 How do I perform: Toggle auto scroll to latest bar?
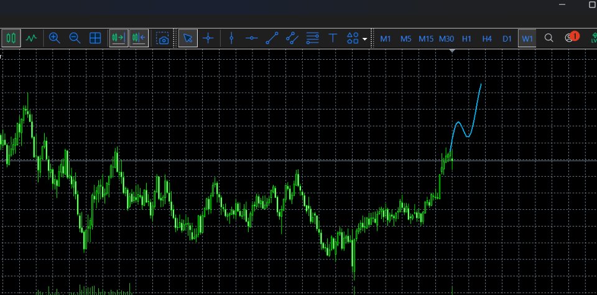[x=118, y=38]
